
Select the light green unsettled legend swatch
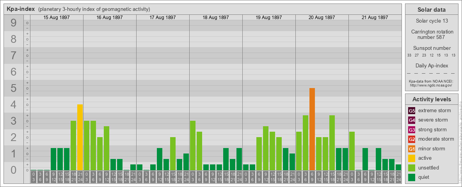pyautogui.click(x=412, y=168)
